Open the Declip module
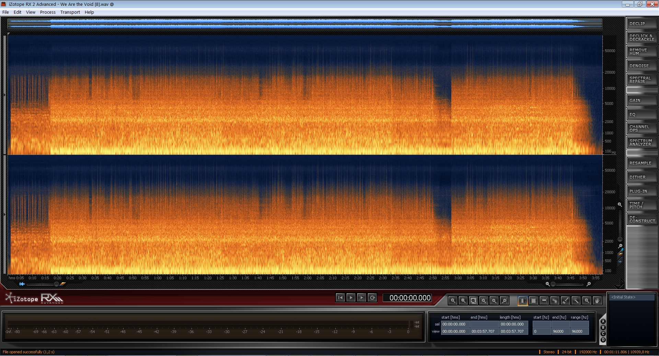 [641, 24]
